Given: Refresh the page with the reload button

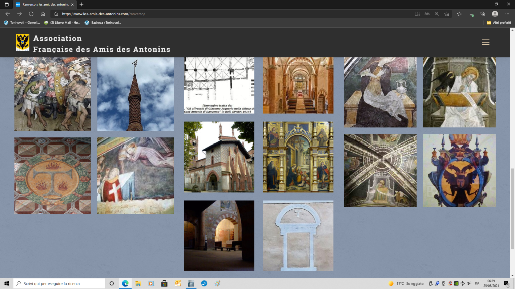Looking at the screenshot, I should tap(31, 14).
